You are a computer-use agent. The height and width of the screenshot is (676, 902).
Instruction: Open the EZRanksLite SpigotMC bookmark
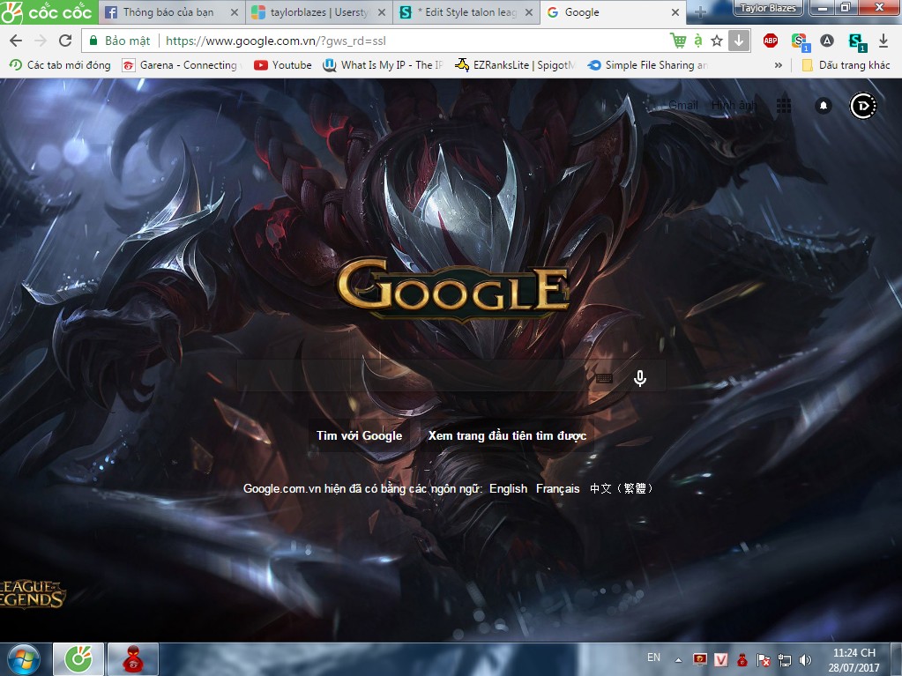click(514, 65)
